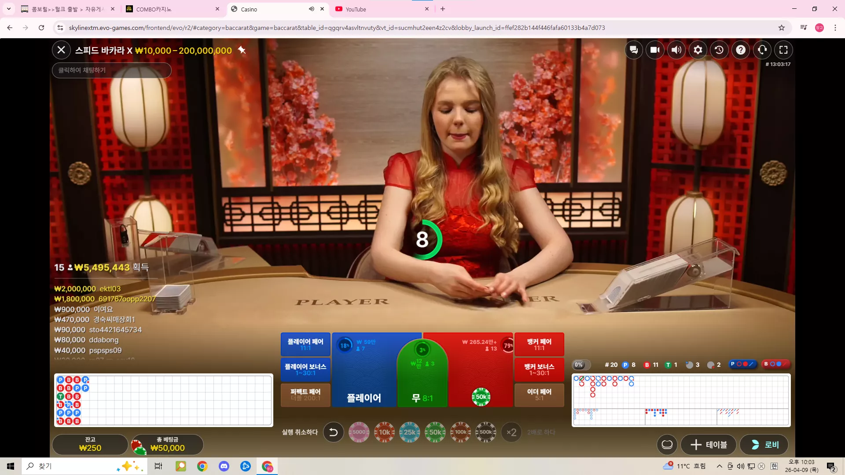
Task: Toggle the 한 Korean IME indicator
Action: tap(774, 466)
